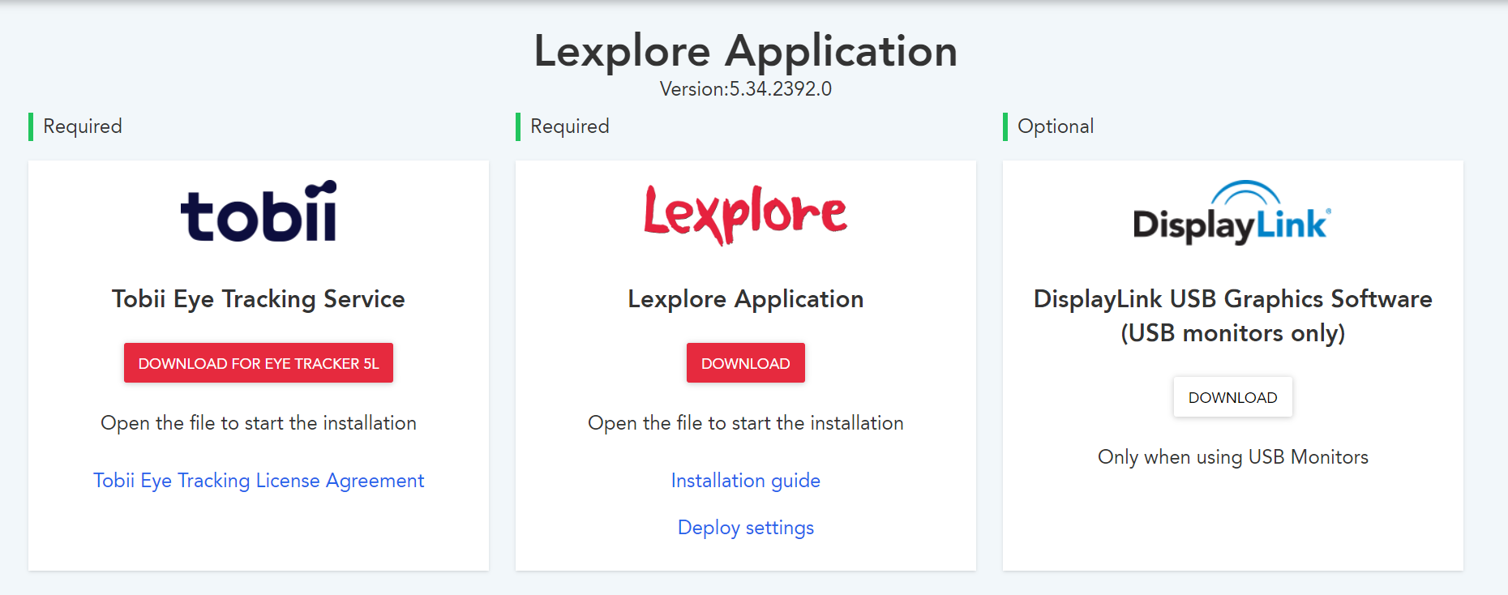
Task: Click the DisplayLink logo
Action: point(1232,212)
